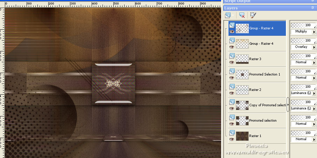Open the Luminance (L) dropdown for Raster 2
The width and height of the screenshot is (317, 158).
pyautogui.click(x=314, y=93)
